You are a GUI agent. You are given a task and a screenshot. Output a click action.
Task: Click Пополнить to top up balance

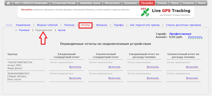195,37
